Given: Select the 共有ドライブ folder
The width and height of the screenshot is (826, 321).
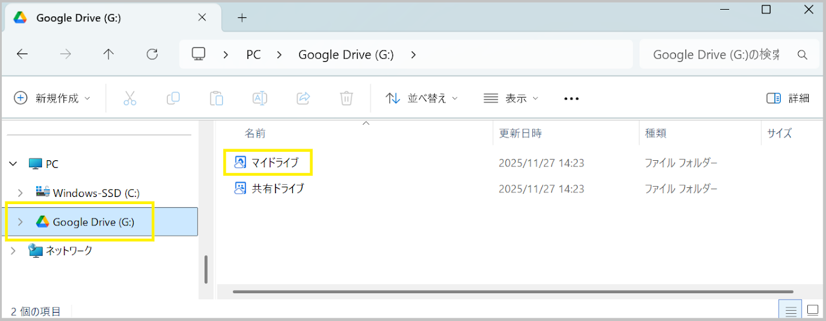Looking at the screenshot, I should pyautogui.click(x=277, y=189).
